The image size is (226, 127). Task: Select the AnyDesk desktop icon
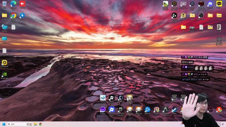click(x=22, y=4)
